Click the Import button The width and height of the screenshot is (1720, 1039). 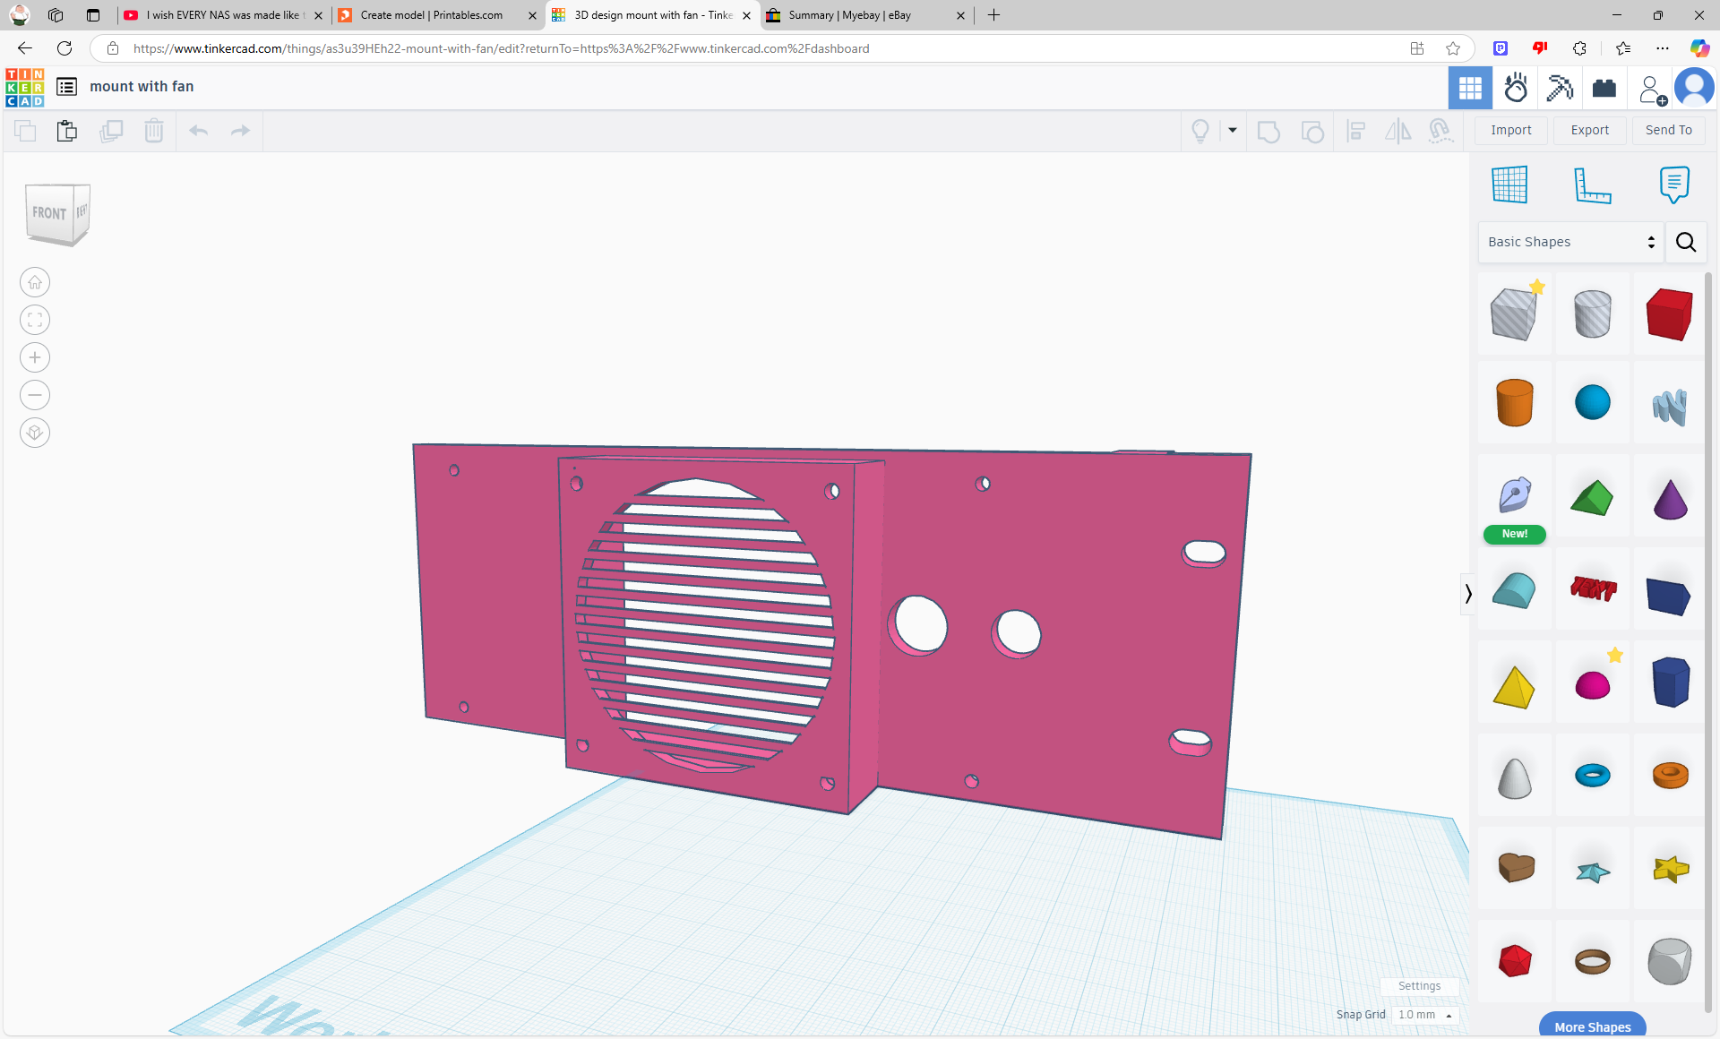coord(1511,131)
